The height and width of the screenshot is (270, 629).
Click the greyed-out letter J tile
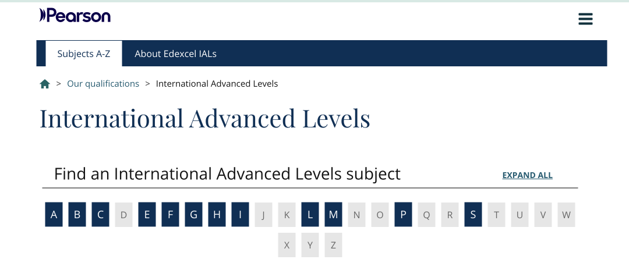tap(263, 214)
